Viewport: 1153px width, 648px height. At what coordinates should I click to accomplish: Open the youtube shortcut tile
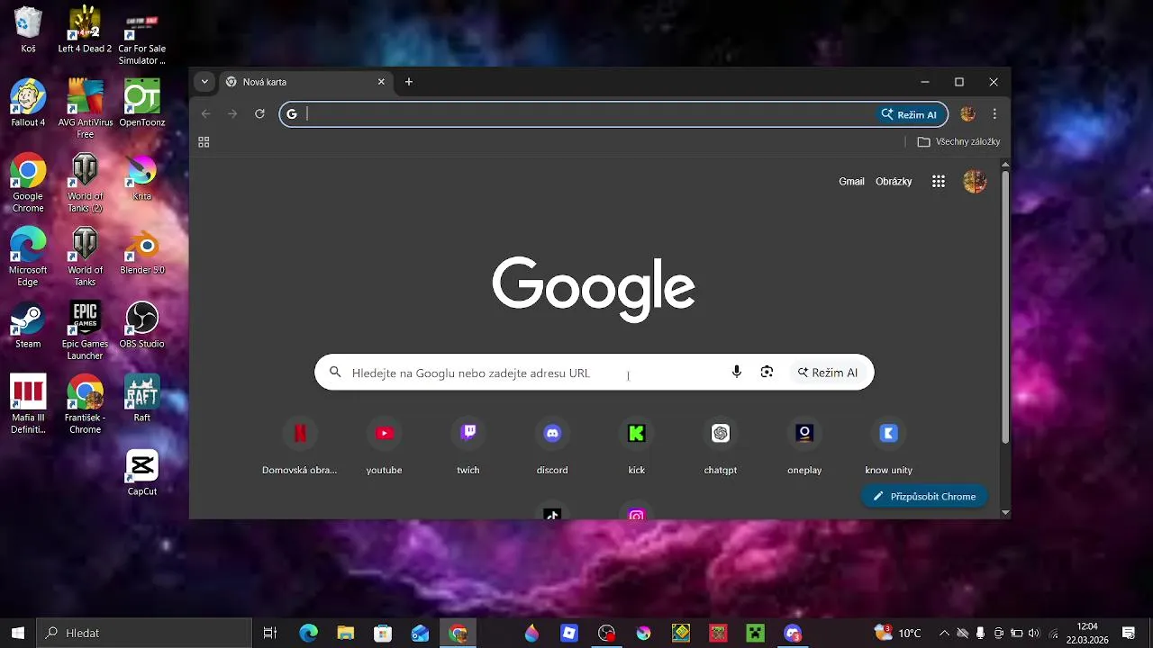pos(384,447)
